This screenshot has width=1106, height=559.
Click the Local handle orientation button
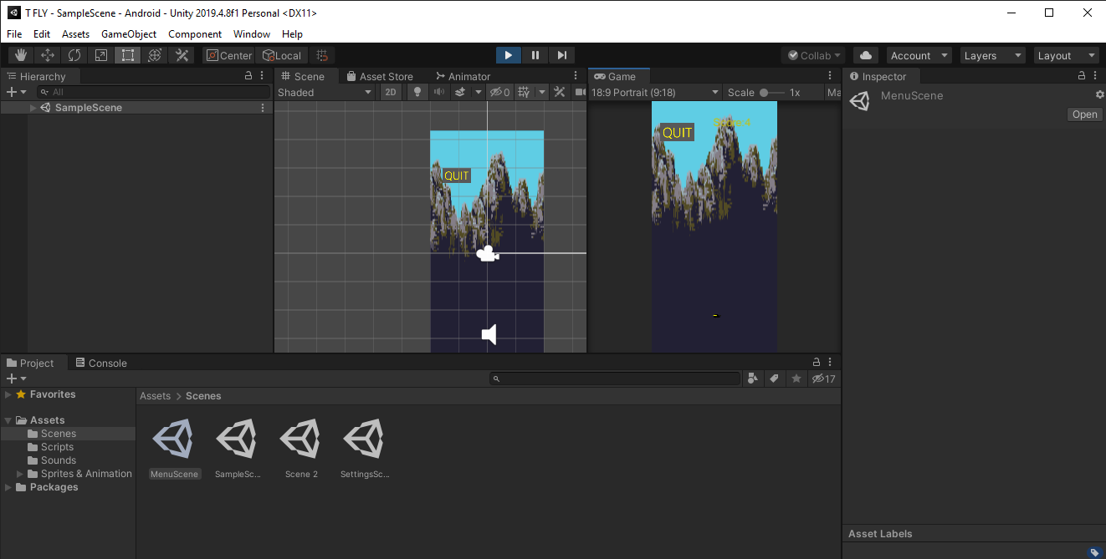click(x=282, y=55)
